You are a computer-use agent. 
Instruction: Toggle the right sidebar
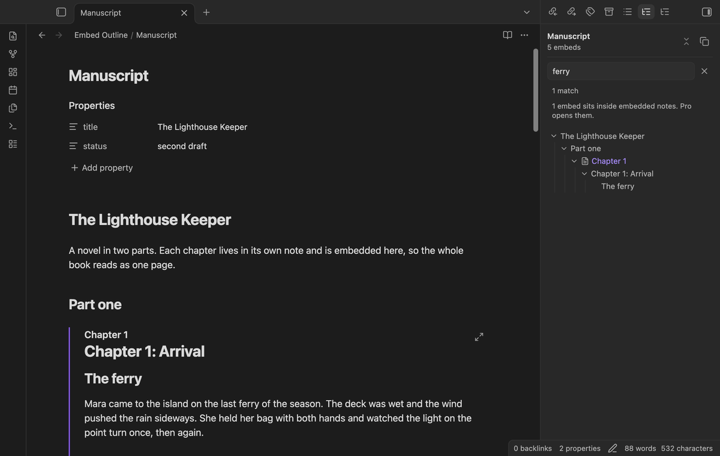point(706,12)
